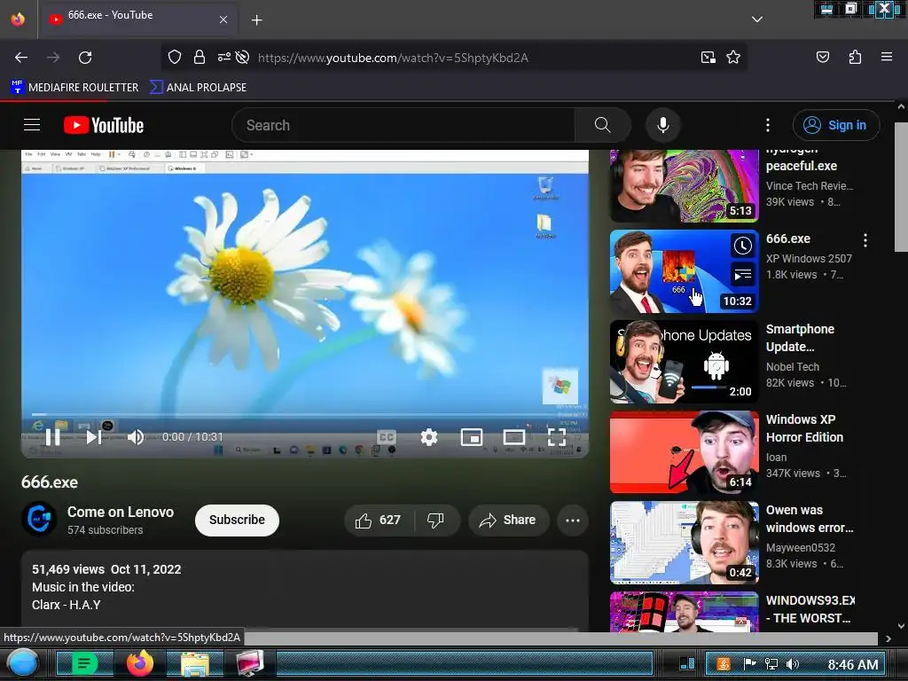908x681 pixels.
Task: Select the 666.exe - YouTube tab
Action: (x=137, y=20)
